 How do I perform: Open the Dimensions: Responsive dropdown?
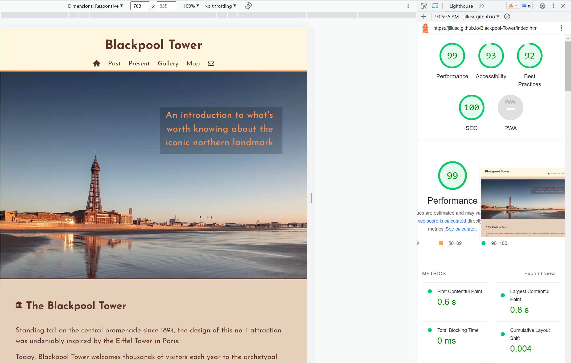[96, 6]
